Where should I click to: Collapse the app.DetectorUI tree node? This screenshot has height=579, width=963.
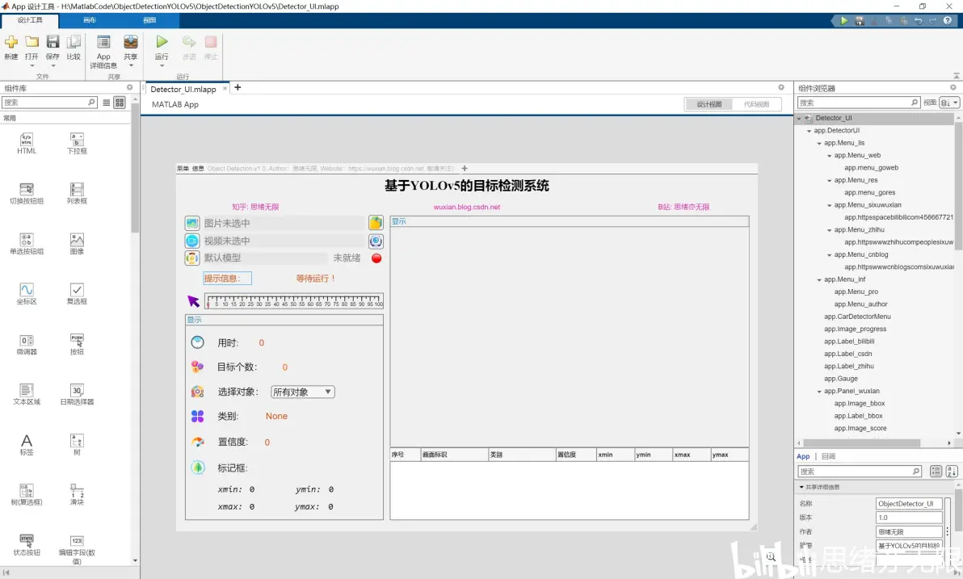[x=809, y=131]
